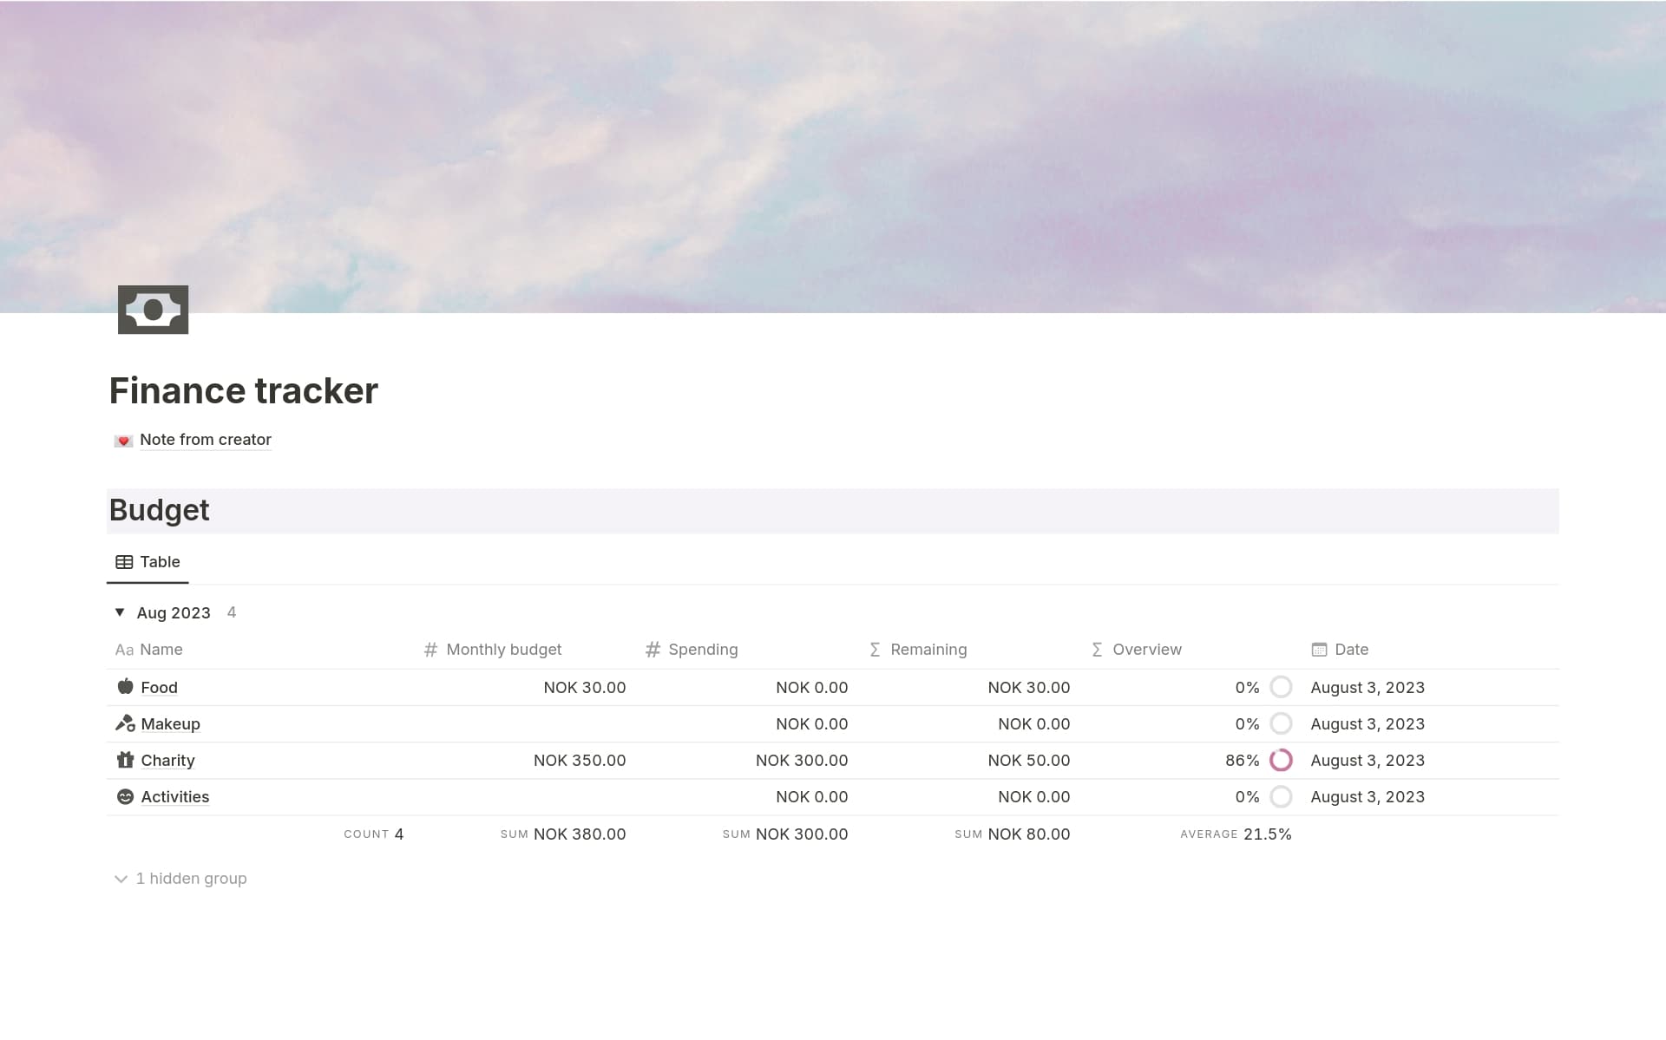Image resolution: width=1666 pixels, height=1040 pixels.
Task: Click the money page icon above the title
Action: tap(153, 310)
